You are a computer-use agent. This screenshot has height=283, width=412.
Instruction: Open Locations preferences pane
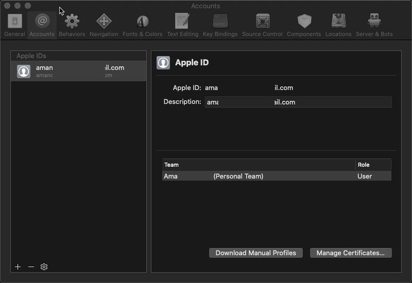pyautogui.click(x=338, y=25)
